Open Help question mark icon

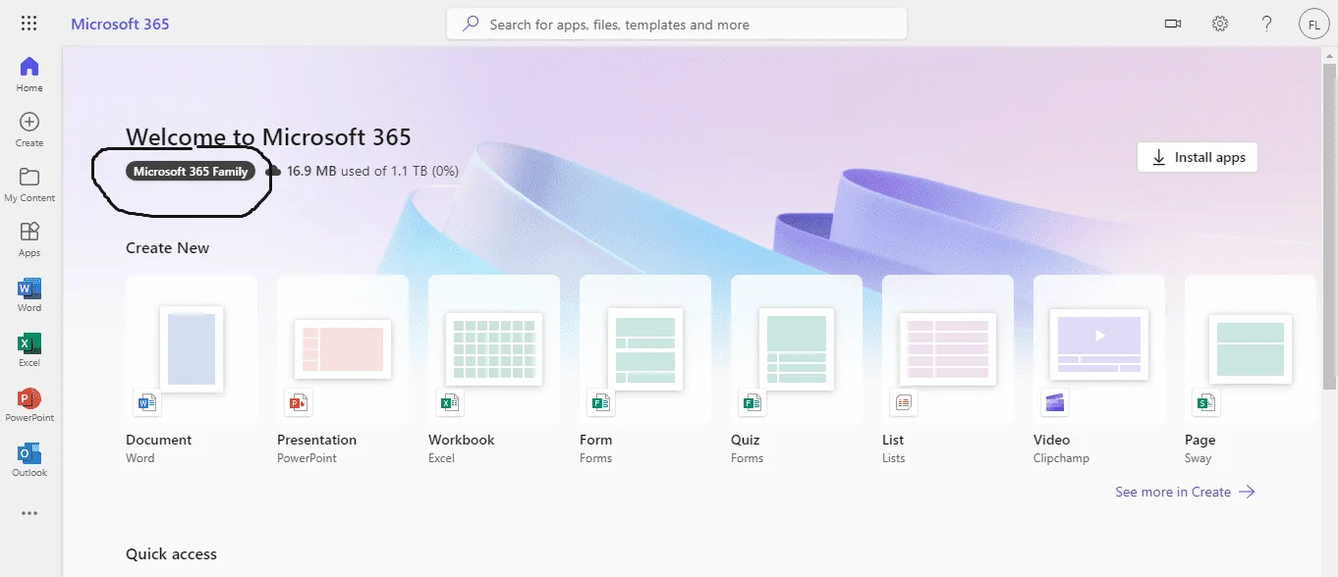pyautogui.click(x=1267, y=24)
